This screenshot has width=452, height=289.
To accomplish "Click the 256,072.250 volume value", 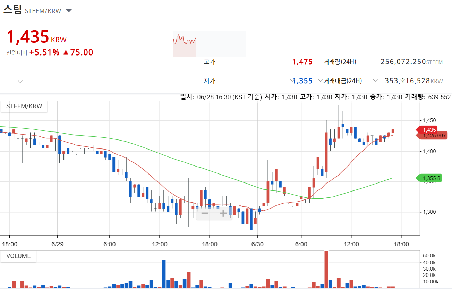I will [403, 62].
